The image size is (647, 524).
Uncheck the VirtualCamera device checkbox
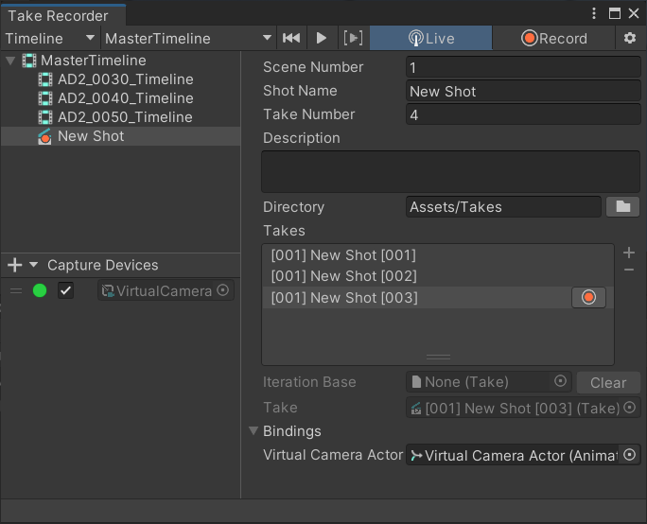pos(65,291)
